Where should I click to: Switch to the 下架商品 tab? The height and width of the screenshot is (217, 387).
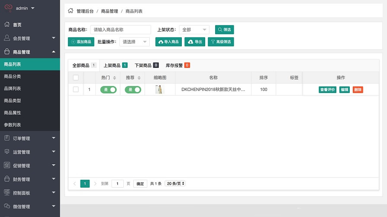point(147,65)
